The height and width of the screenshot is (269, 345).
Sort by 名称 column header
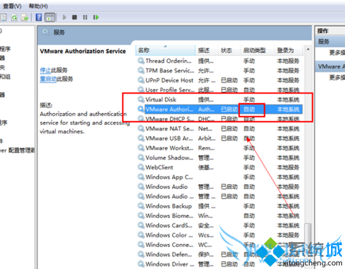pyautogui.click(x=165, y=50)
